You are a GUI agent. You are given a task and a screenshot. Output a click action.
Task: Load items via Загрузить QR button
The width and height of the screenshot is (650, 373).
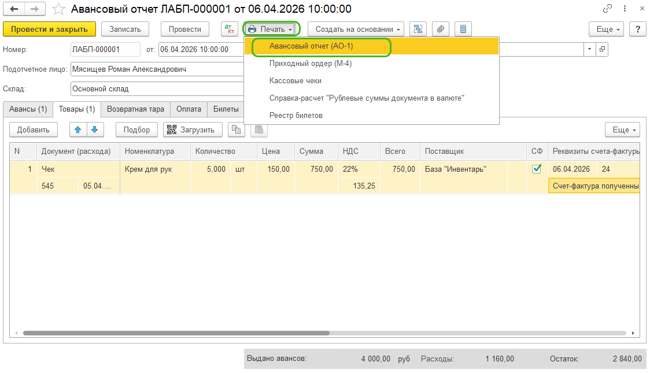tap(193, 130)
